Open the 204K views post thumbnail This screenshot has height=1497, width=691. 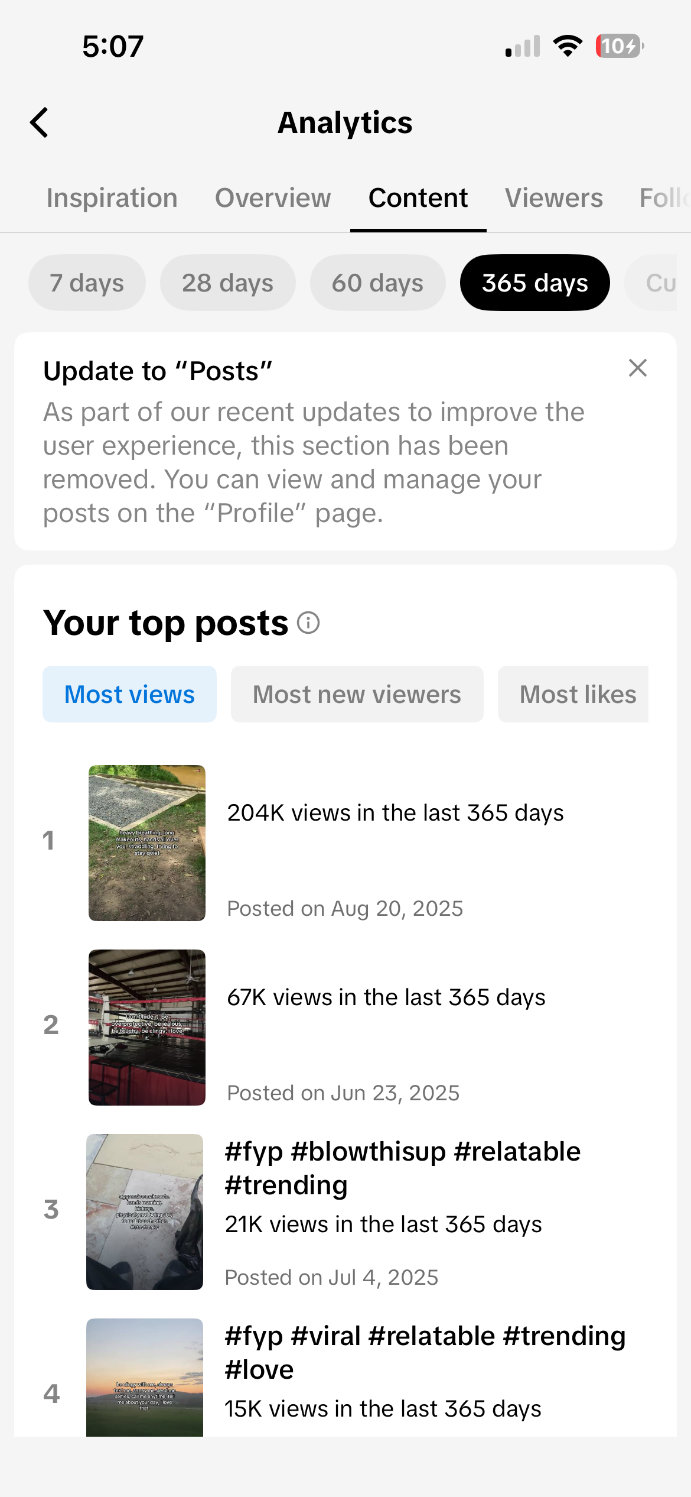point(147,843)
